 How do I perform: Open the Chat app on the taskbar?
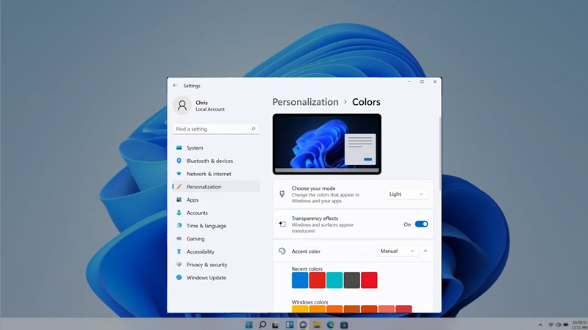(303, 325)
